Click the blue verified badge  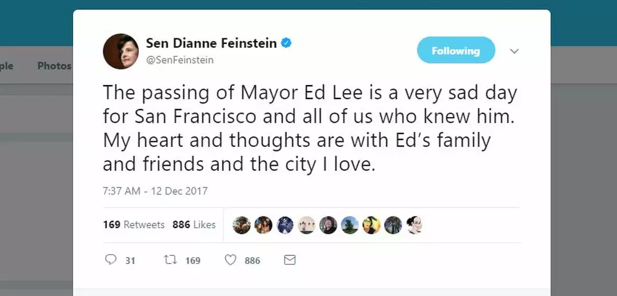click(287, 43)
